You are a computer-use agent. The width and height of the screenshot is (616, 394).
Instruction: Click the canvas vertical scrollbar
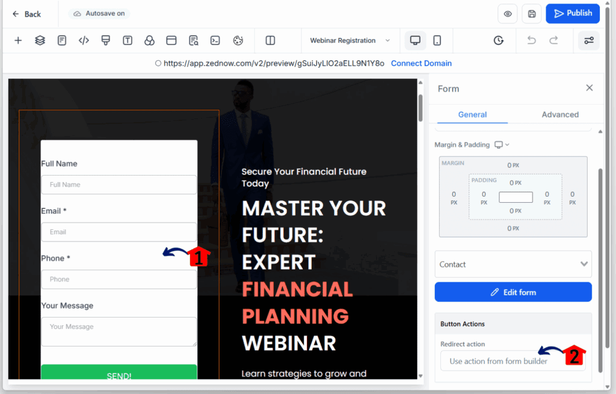click(420, 108)
